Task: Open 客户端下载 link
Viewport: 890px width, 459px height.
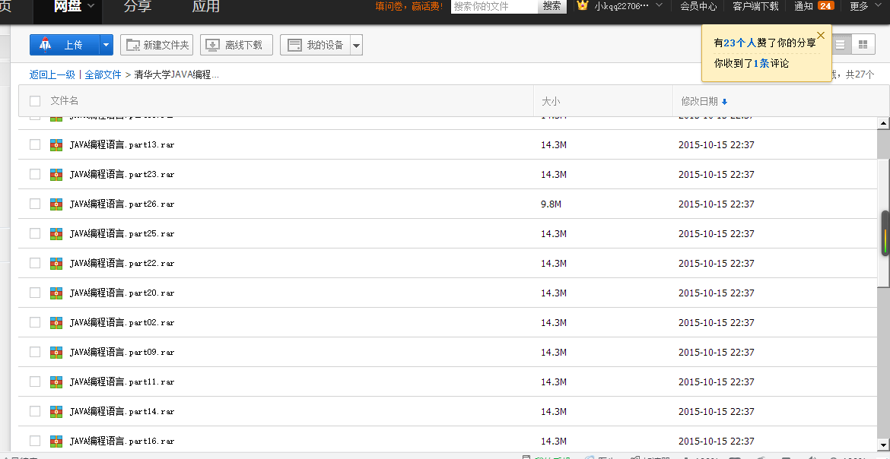Action: (x=755, y=5)
